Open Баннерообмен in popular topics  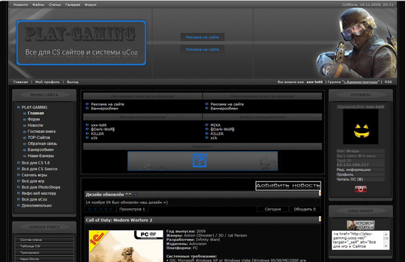224,109
